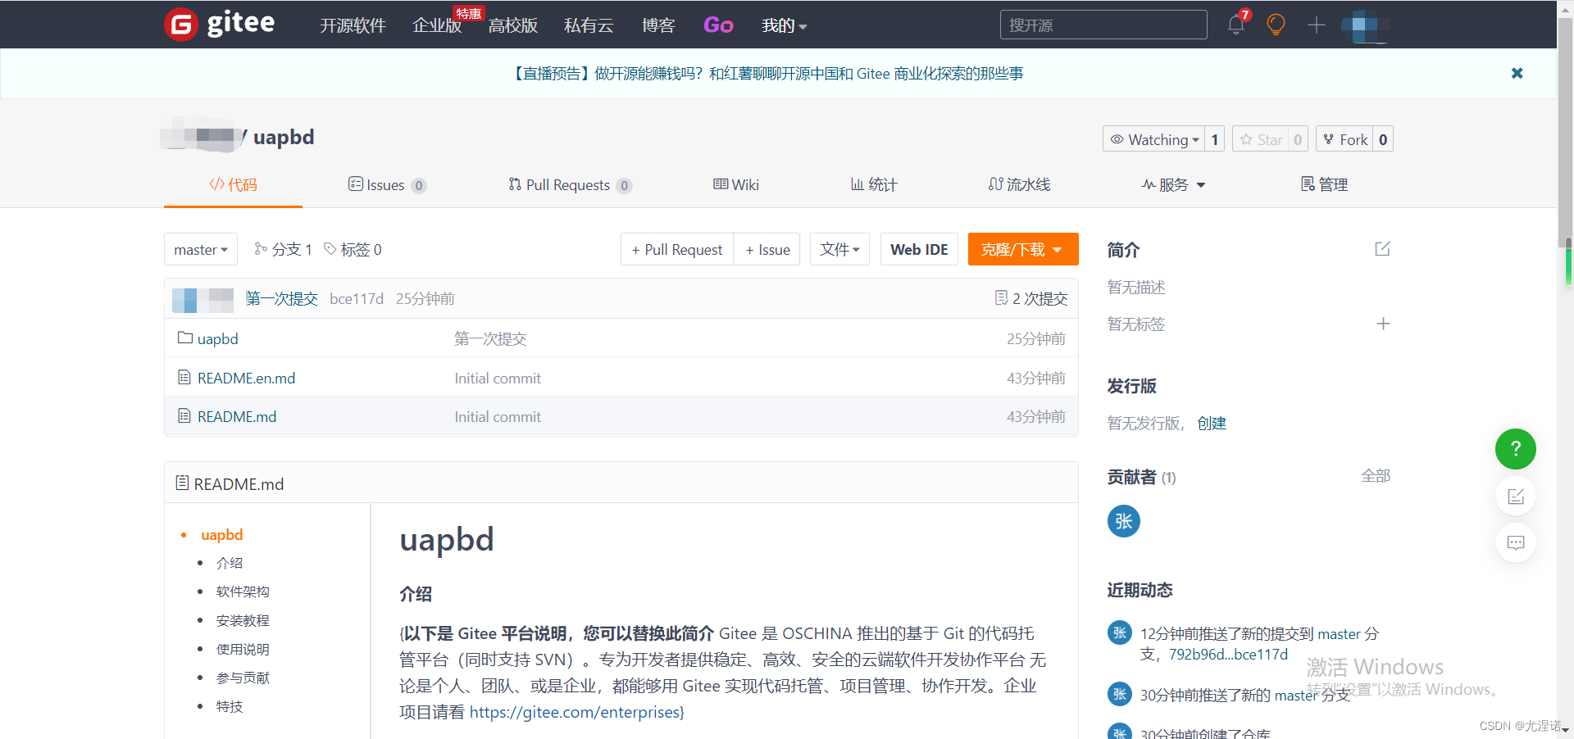Expand the 文件 dropdown
This screenshot has width=1574, height=739.
839,249
